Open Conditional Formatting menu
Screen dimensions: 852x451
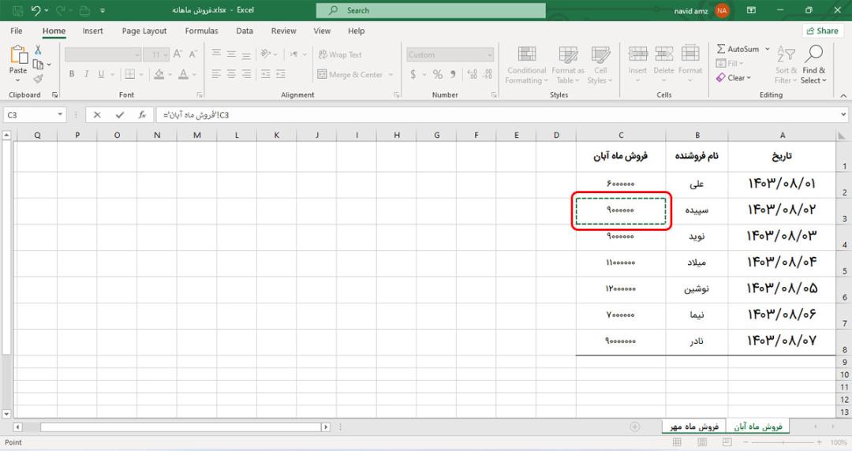coord(526,65)
